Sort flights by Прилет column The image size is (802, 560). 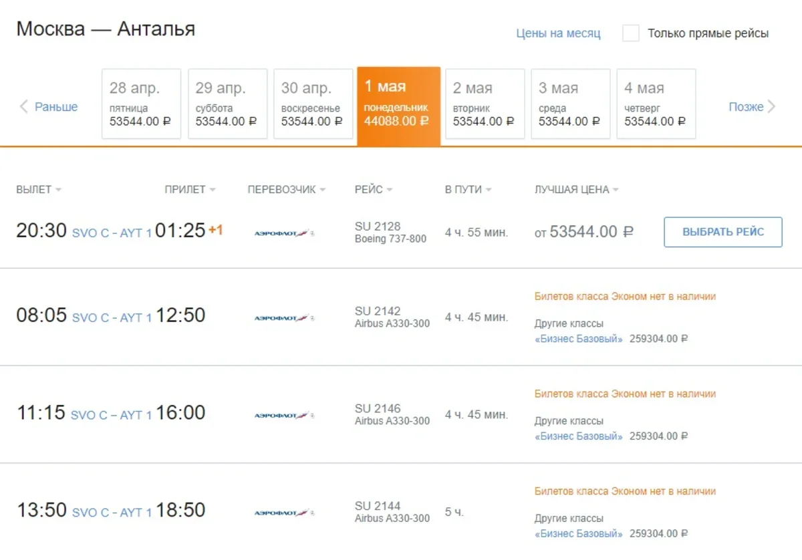point(190,190)
